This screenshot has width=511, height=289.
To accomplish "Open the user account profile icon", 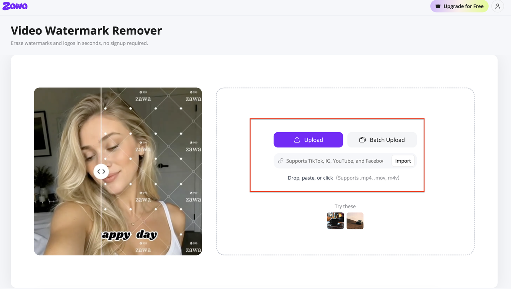I will point(497,6).
